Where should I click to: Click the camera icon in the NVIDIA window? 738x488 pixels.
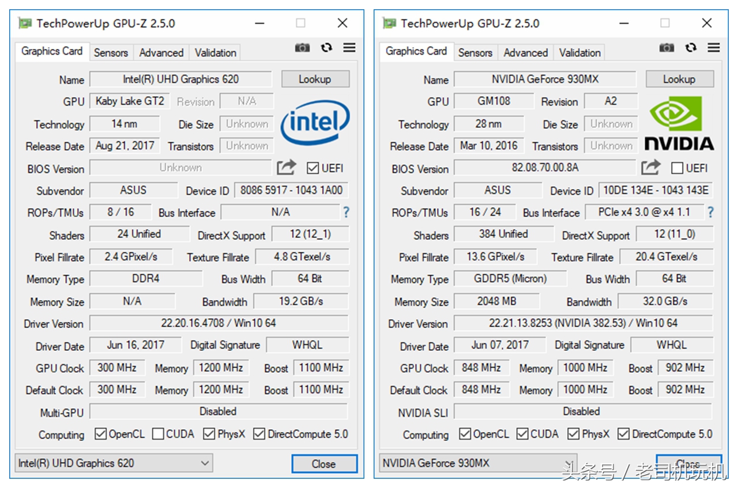[667, 48]
